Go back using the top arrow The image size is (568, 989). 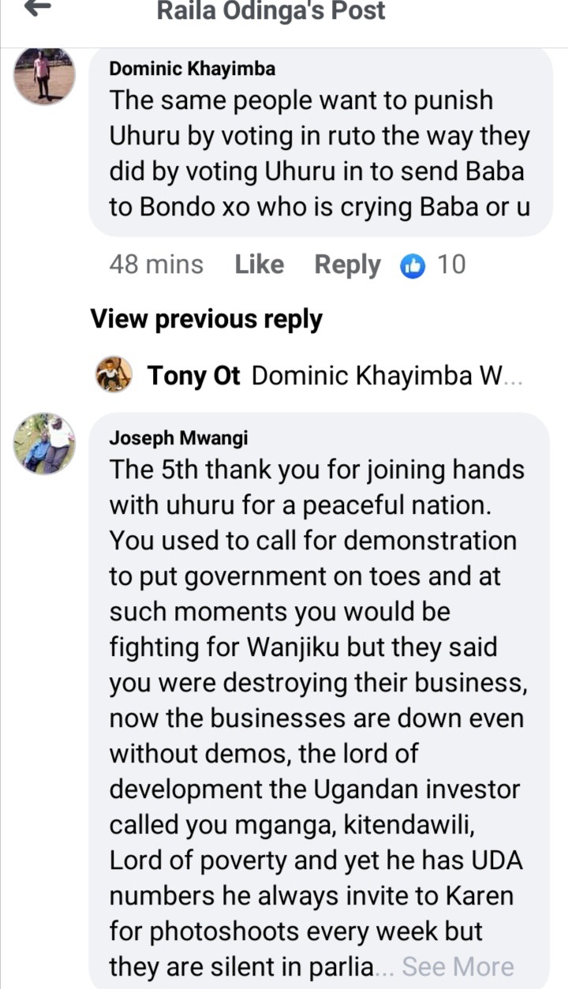(38, 8)
